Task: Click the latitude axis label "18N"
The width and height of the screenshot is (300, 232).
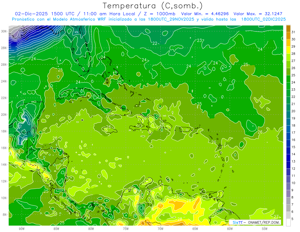Action: click(4, 131)
